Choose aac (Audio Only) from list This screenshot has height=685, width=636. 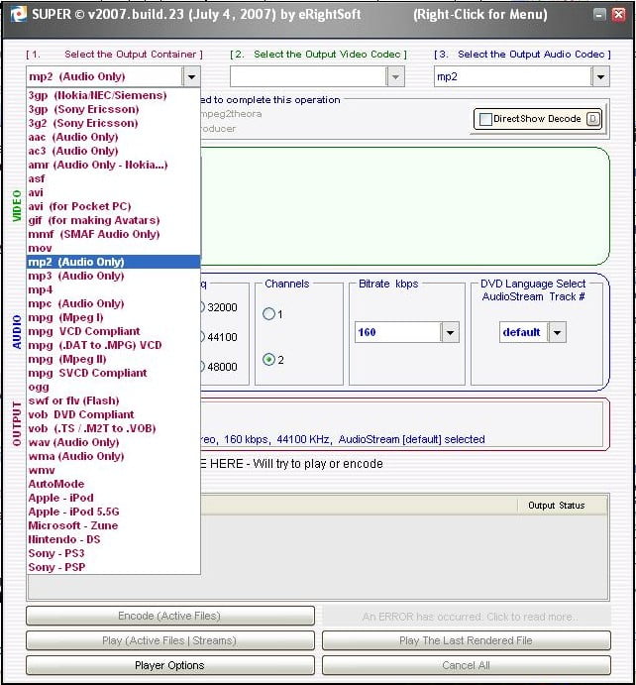tap(114, 137)
